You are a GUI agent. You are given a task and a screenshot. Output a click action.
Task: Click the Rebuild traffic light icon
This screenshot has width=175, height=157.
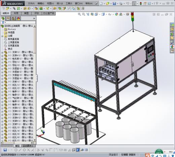pos(141,4)
